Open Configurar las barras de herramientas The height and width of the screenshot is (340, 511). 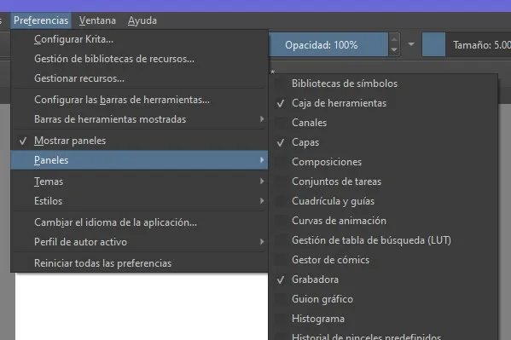tap(139, 100)
